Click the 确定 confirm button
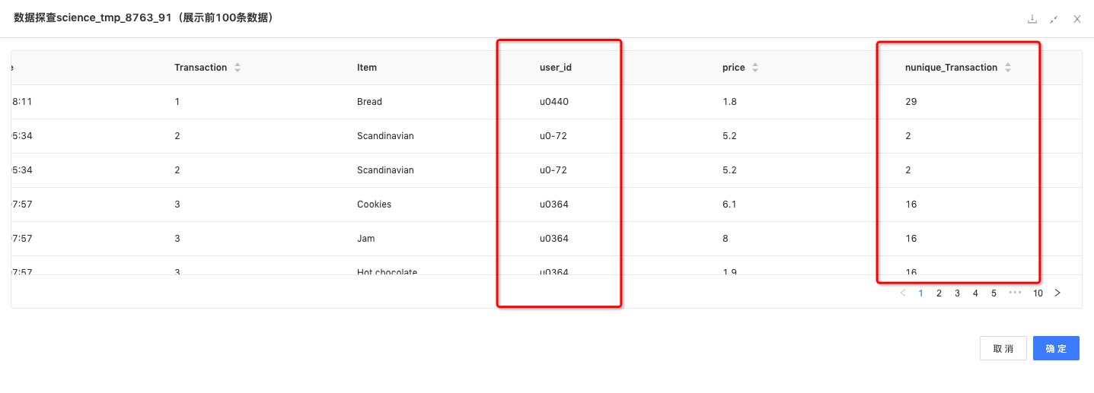 tap(1056, 348)
